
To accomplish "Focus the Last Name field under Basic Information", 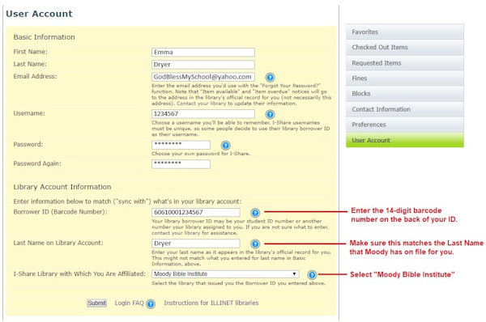I will click(203, 65).
